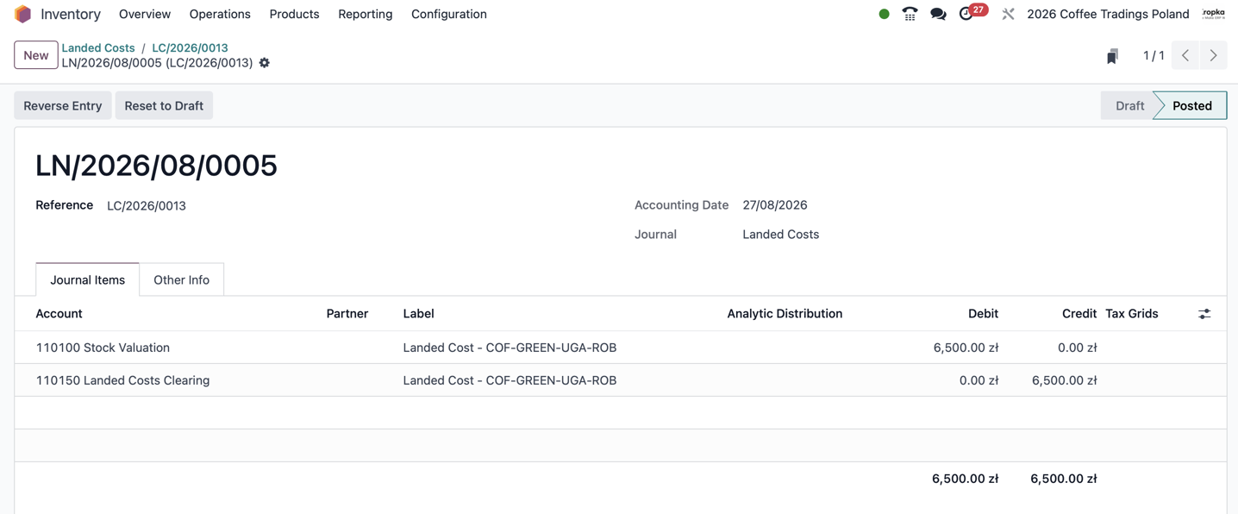The height and width of the screenshot is (514, 1238).
Task: Open the Reporting menu
Action: coord(366,14)
